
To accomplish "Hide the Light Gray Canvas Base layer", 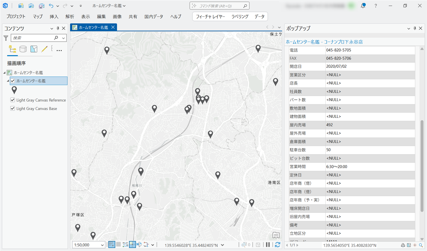I will pos(13,108).
